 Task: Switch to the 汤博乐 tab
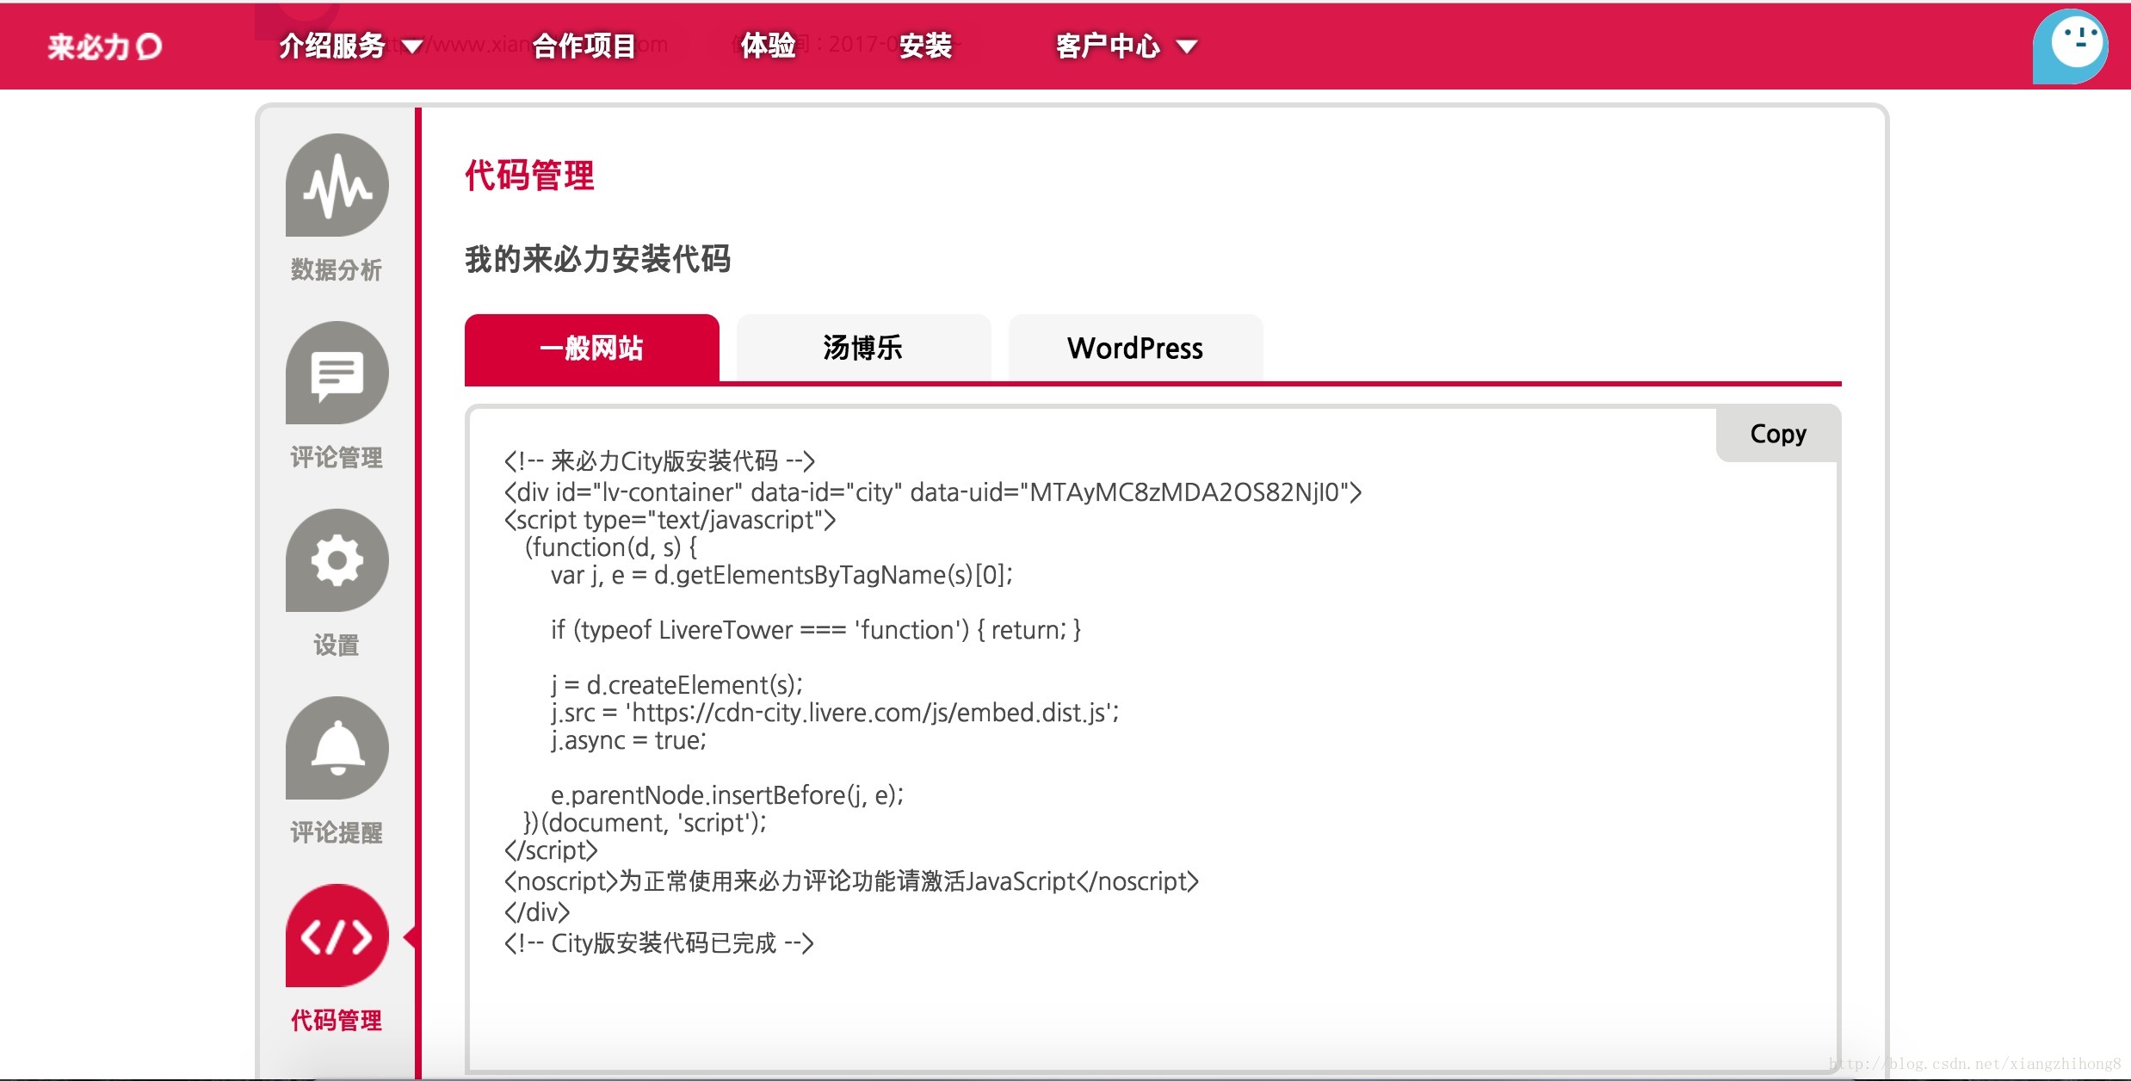863,348
